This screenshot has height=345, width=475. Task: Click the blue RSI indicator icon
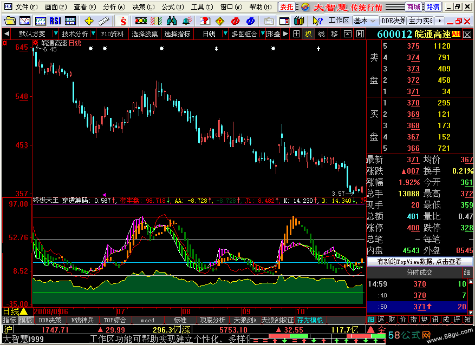(x=55, y=21)
